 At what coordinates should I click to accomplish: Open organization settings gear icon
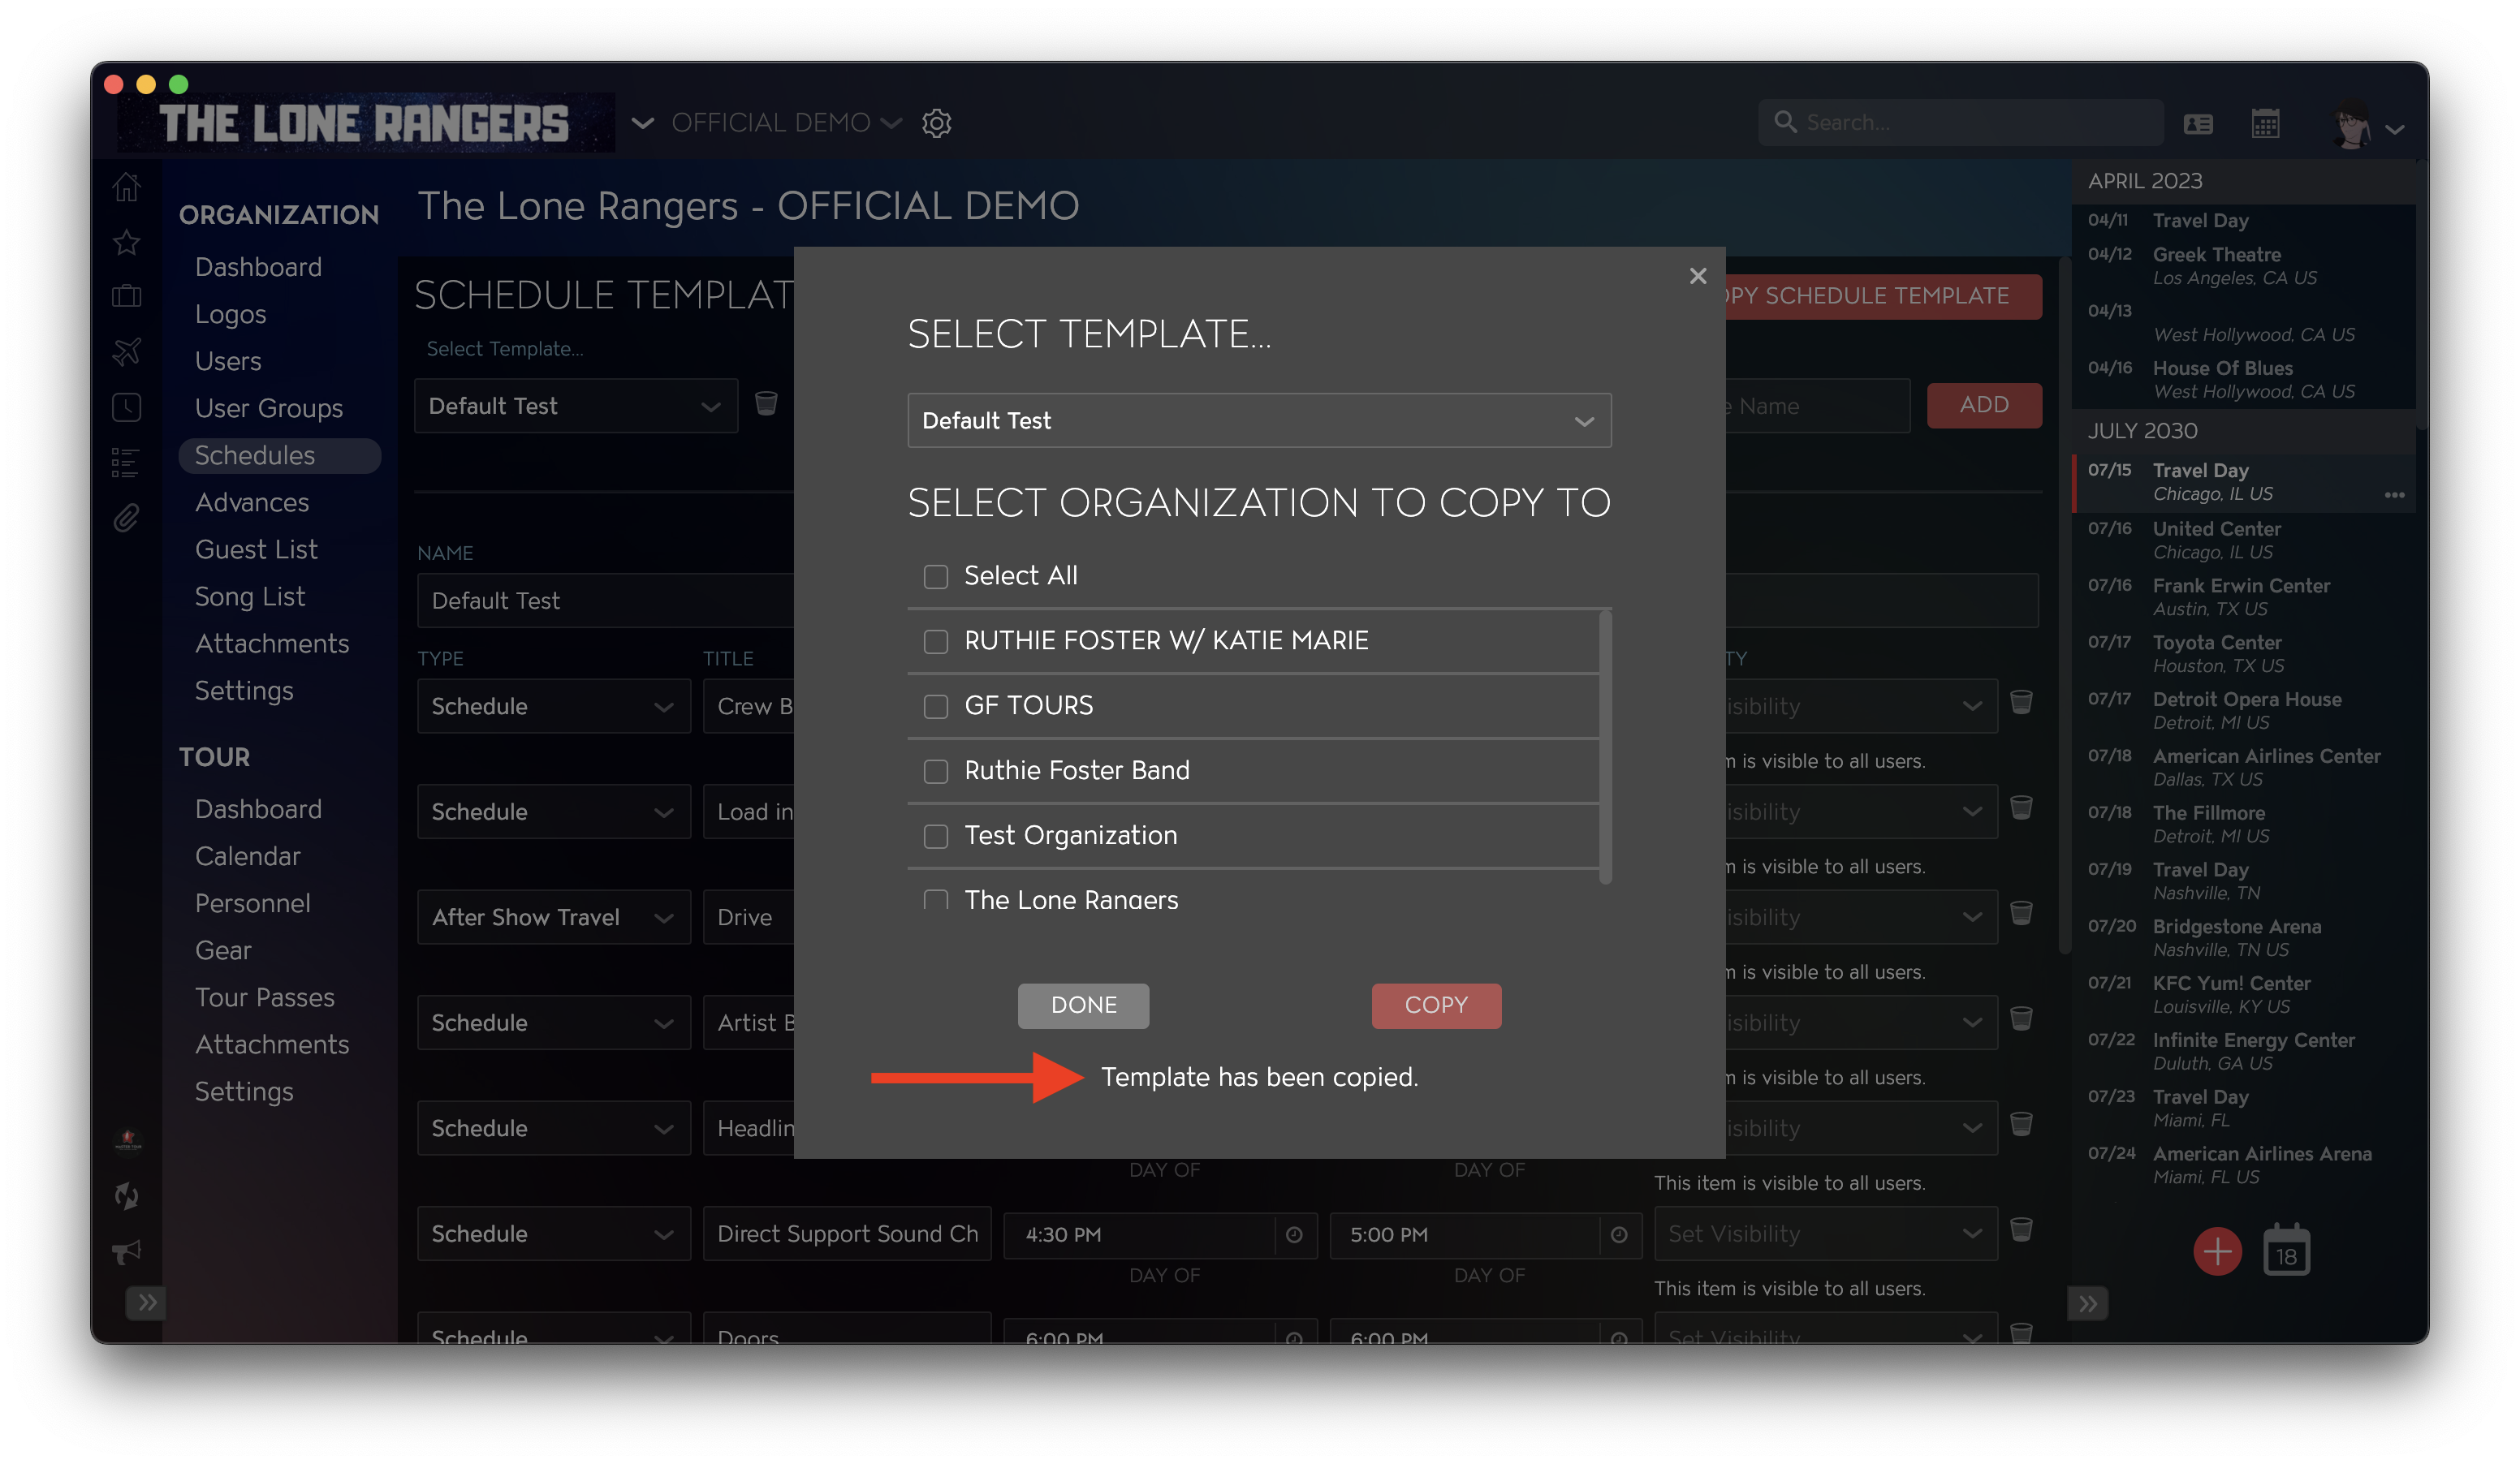click(936, 123)
